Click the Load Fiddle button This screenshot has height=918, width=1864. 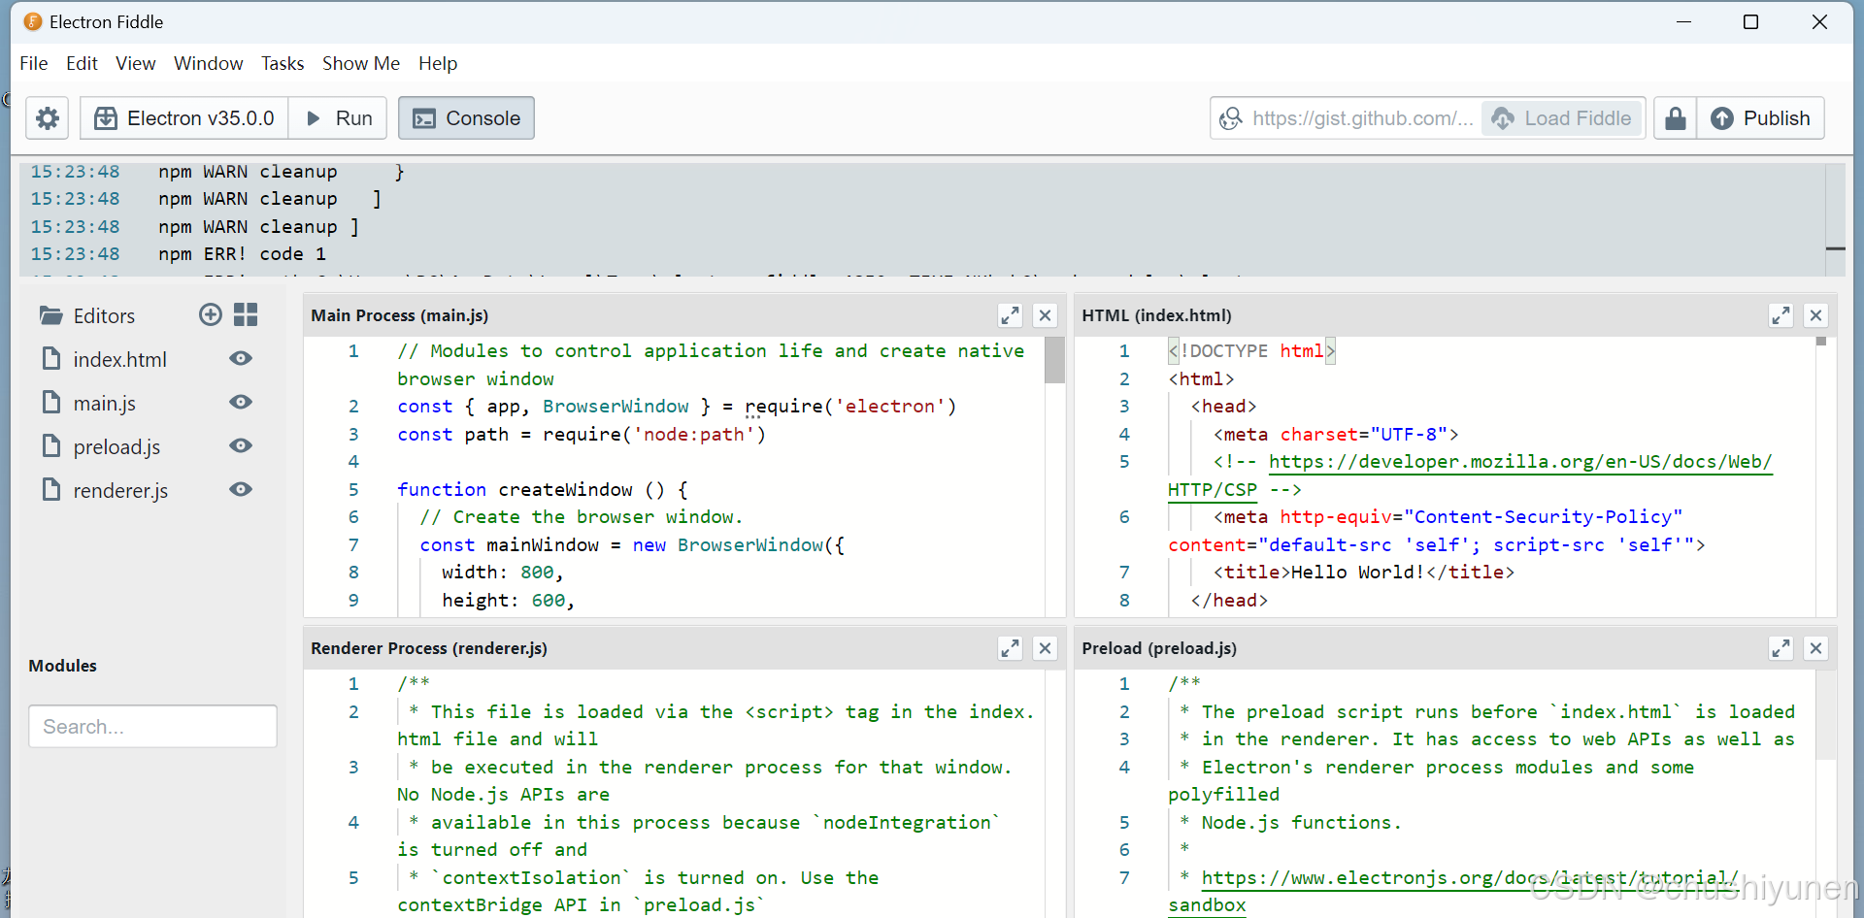[x=1562, y=118]
